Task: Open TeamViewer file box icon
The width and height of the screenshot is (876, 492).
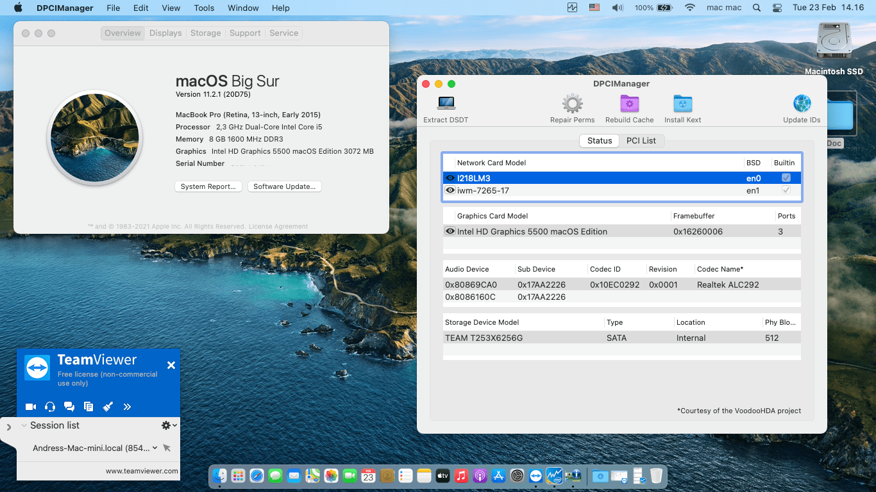Action: (x=88, y=407)
